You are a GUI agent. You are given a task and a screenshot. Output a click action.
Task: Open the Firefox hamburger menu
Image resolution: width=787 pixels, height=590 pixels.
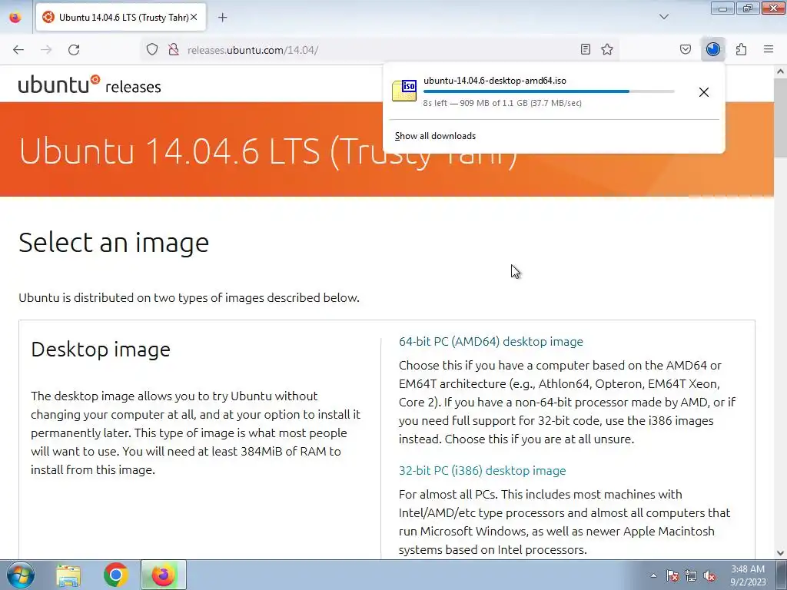[769, 49]
